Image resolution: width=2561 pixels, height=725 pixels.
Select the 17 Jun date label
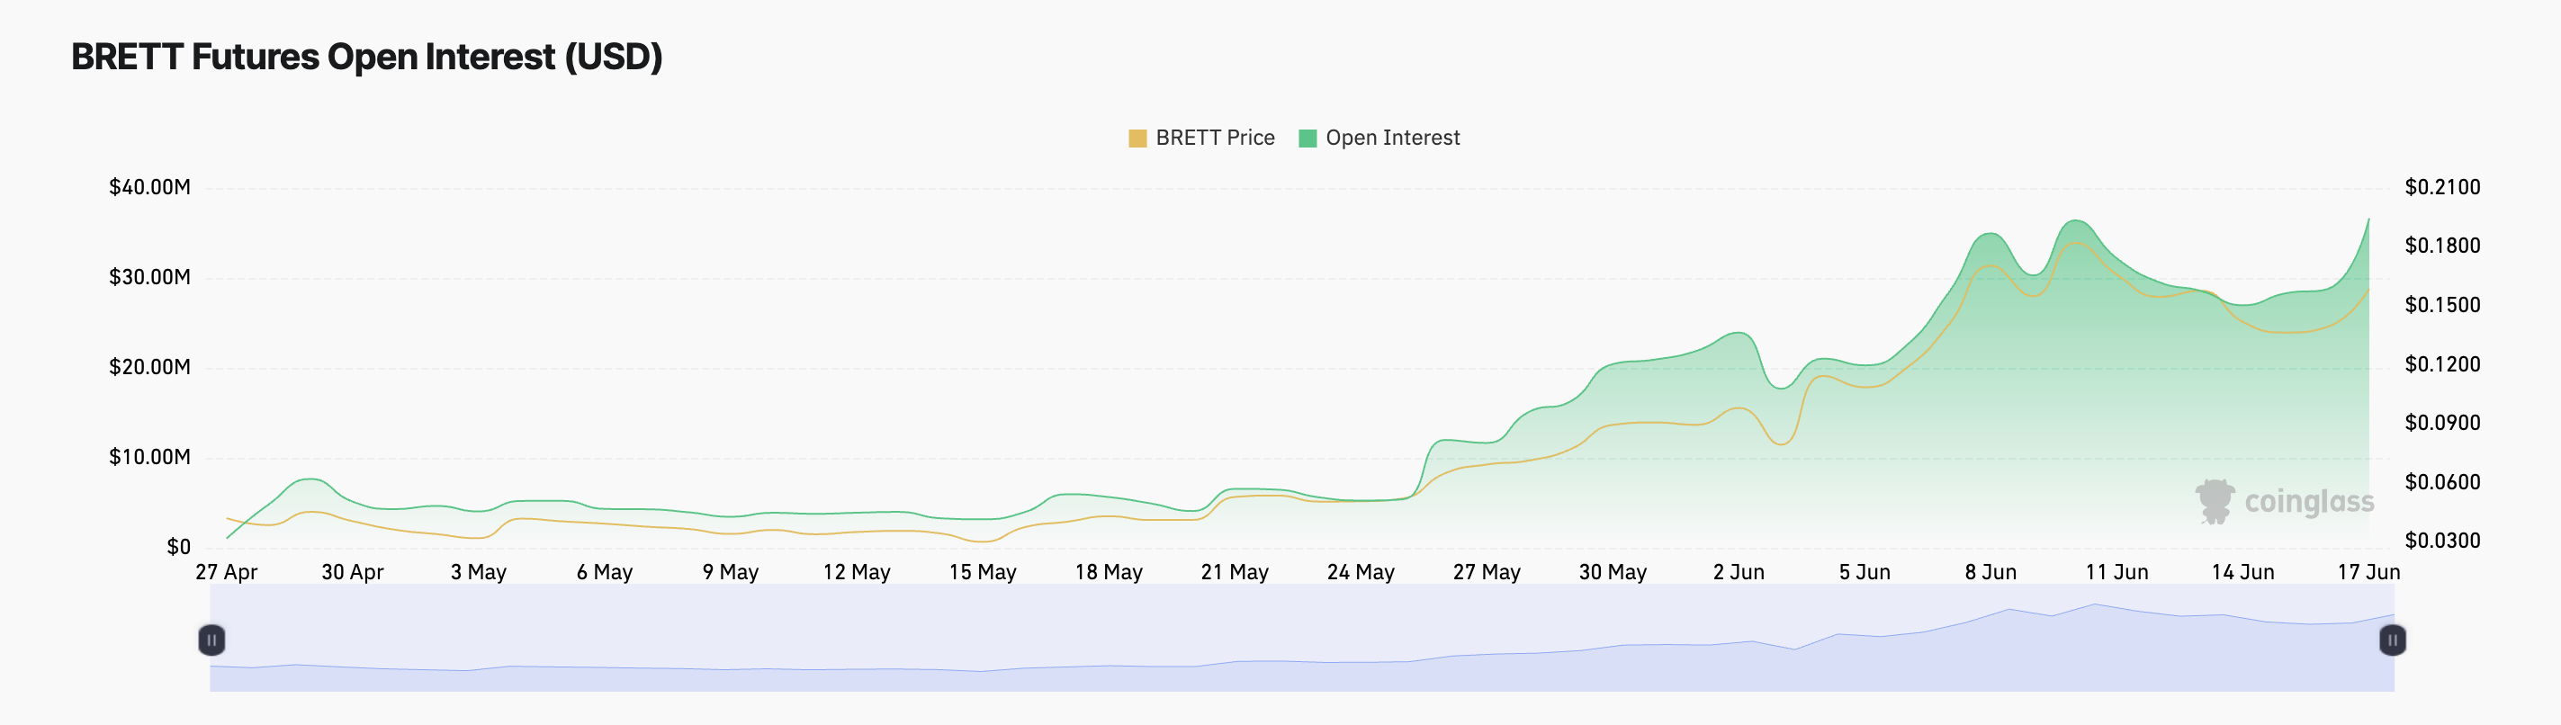2368,572
